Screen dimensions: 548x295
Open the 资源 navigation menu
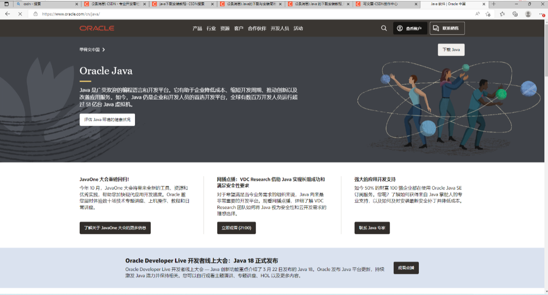[225, 28]
